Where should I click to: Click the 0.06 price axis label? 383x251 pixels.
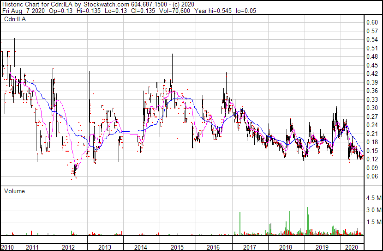point(372,177)
